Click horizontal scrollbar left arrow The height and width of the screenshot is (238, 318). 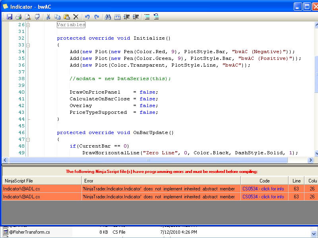tap(5, 160)
